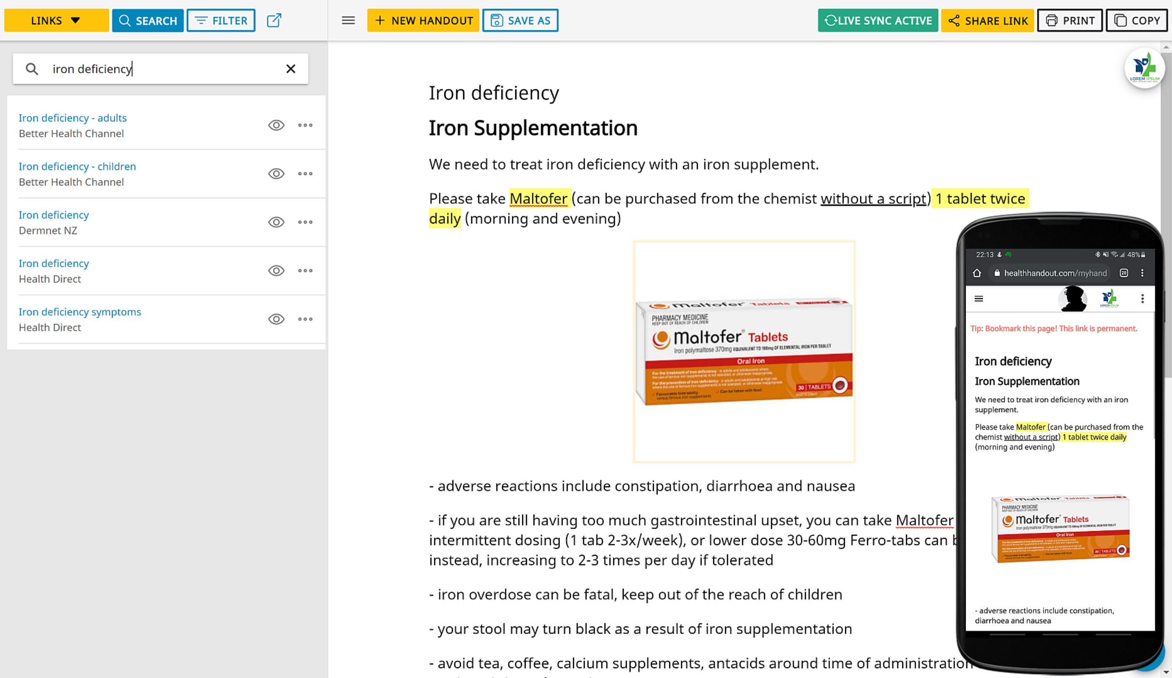Click the SHARE LINK button

point(987,21)
